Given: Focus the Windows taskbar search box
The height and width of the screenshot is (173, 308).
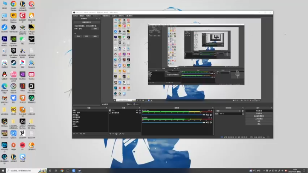Looking at the screenshot, I should (x=26, y=171).
